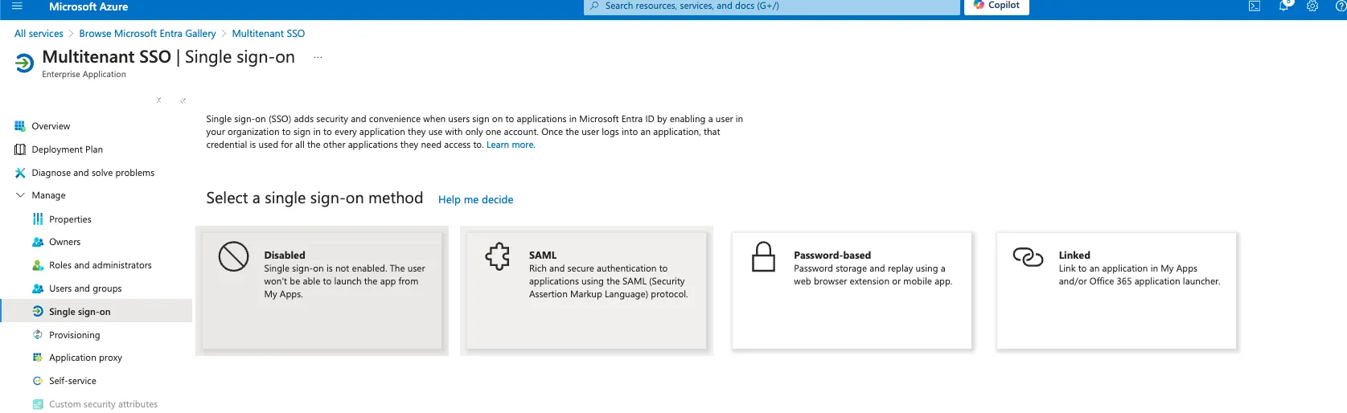Open the ellipsis more options next to the title
Screen dimensions: 1347x413
click(x=318, y=58)
